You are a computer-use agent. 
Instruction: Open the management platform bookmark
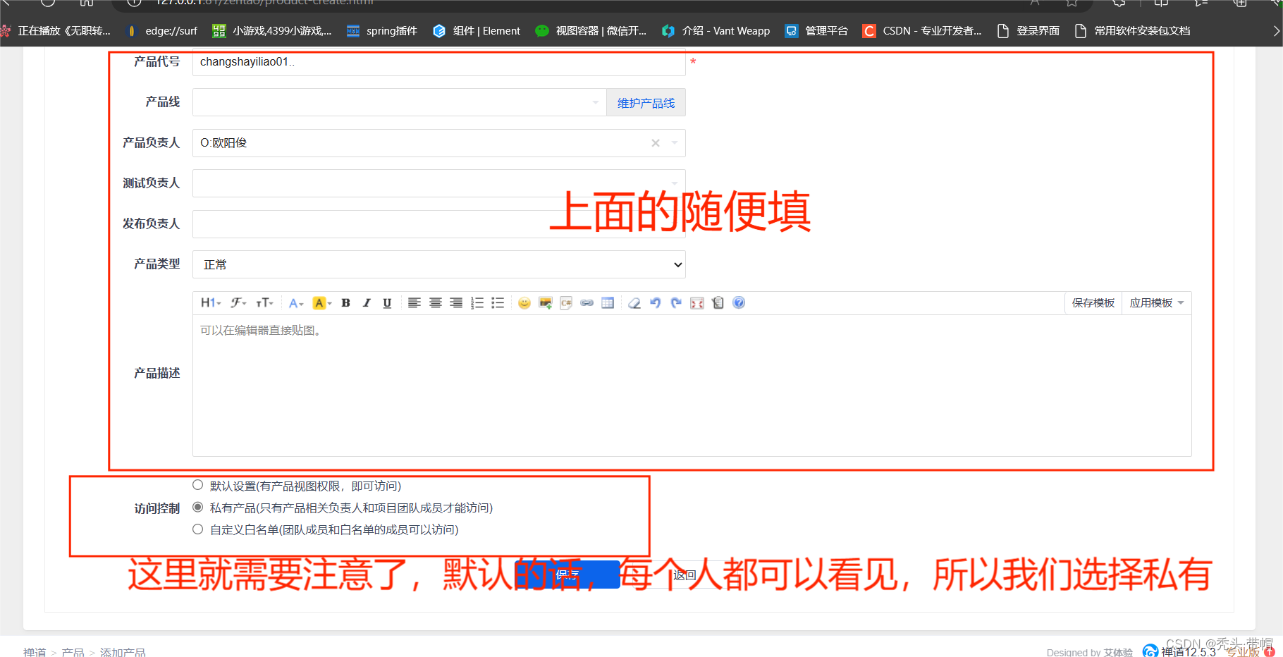tap(817, 31)
